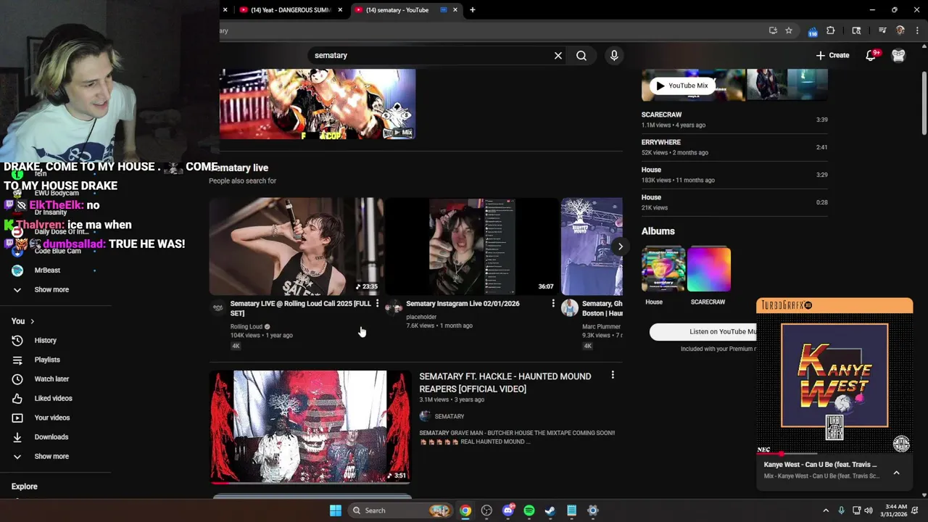
Task: Open a new Chrome tab
Action: click(473, 10)
